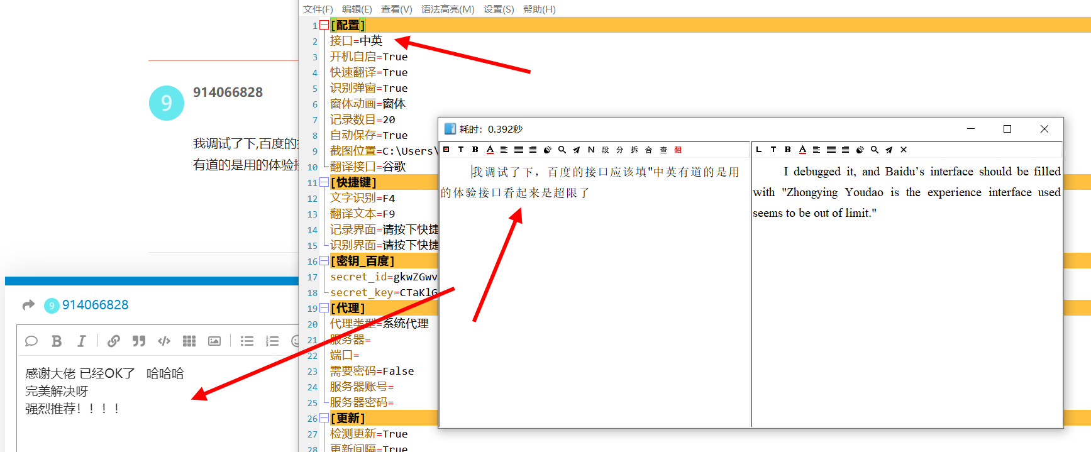Open font color picker in the left pane

click(490, 150)
